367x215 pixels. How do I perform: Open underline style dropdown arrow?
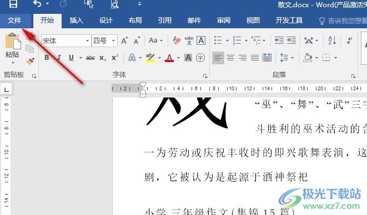click(81, 58)
